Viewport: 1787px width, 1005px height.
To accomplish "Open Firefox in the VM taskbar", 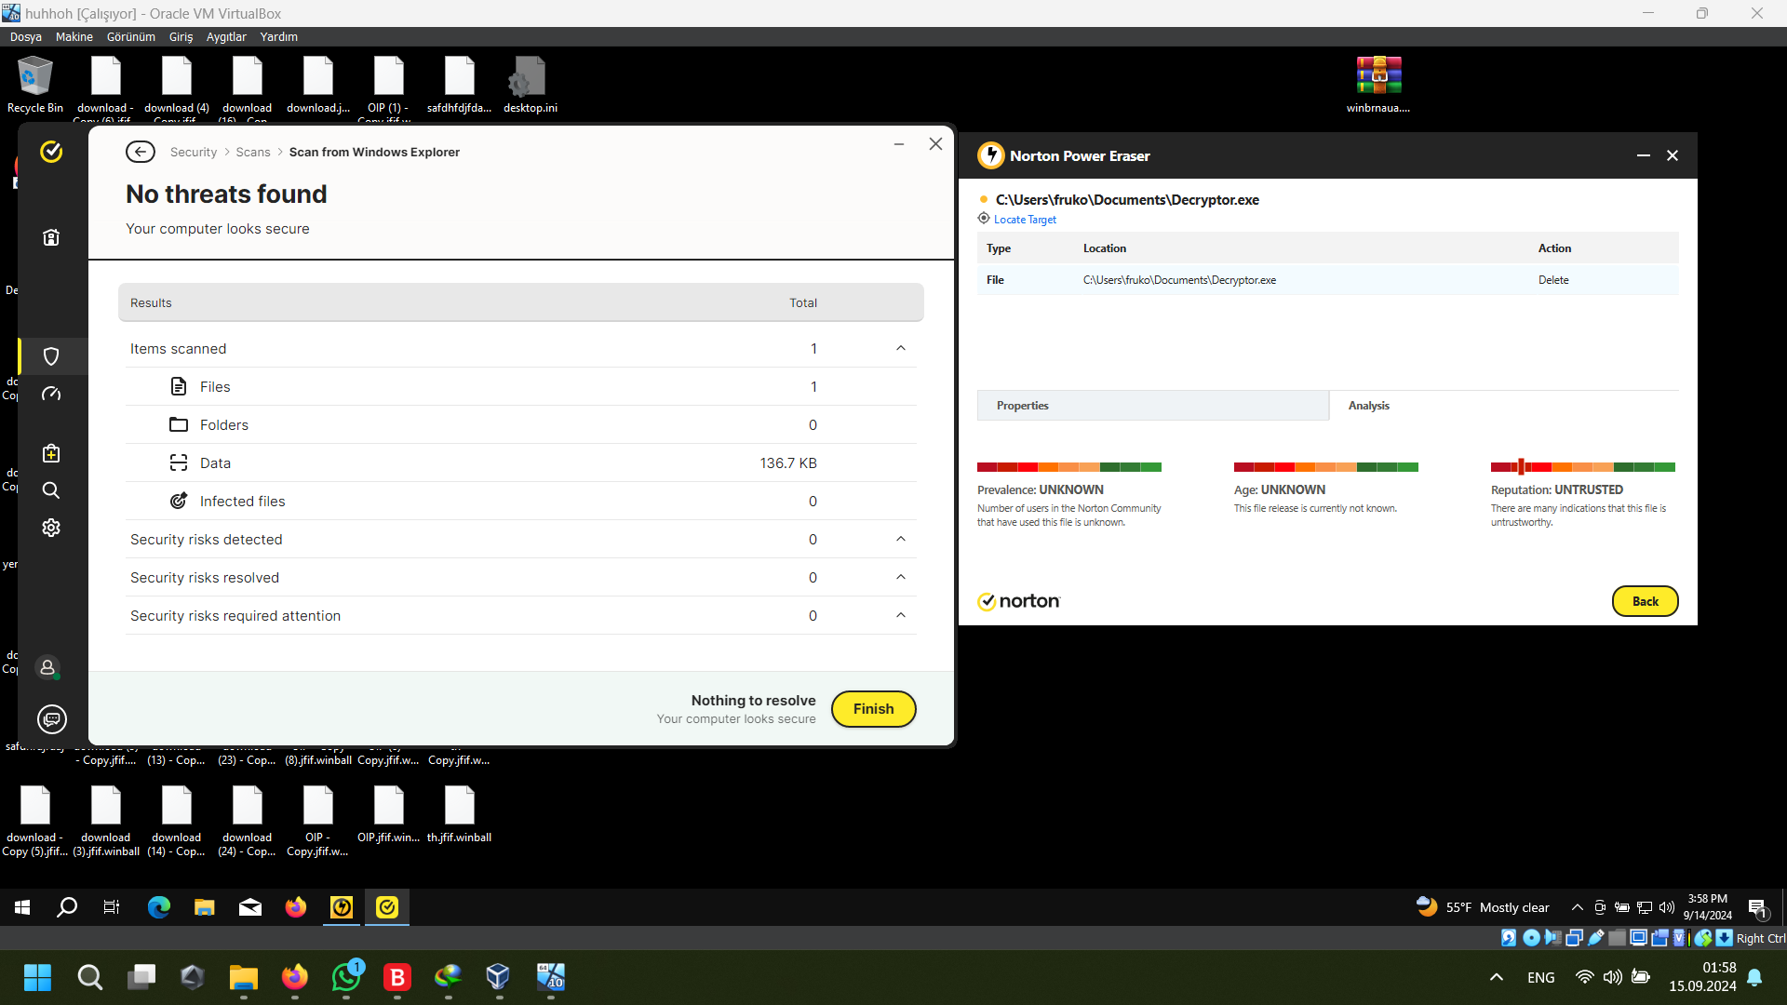I will tap(296, 906).
